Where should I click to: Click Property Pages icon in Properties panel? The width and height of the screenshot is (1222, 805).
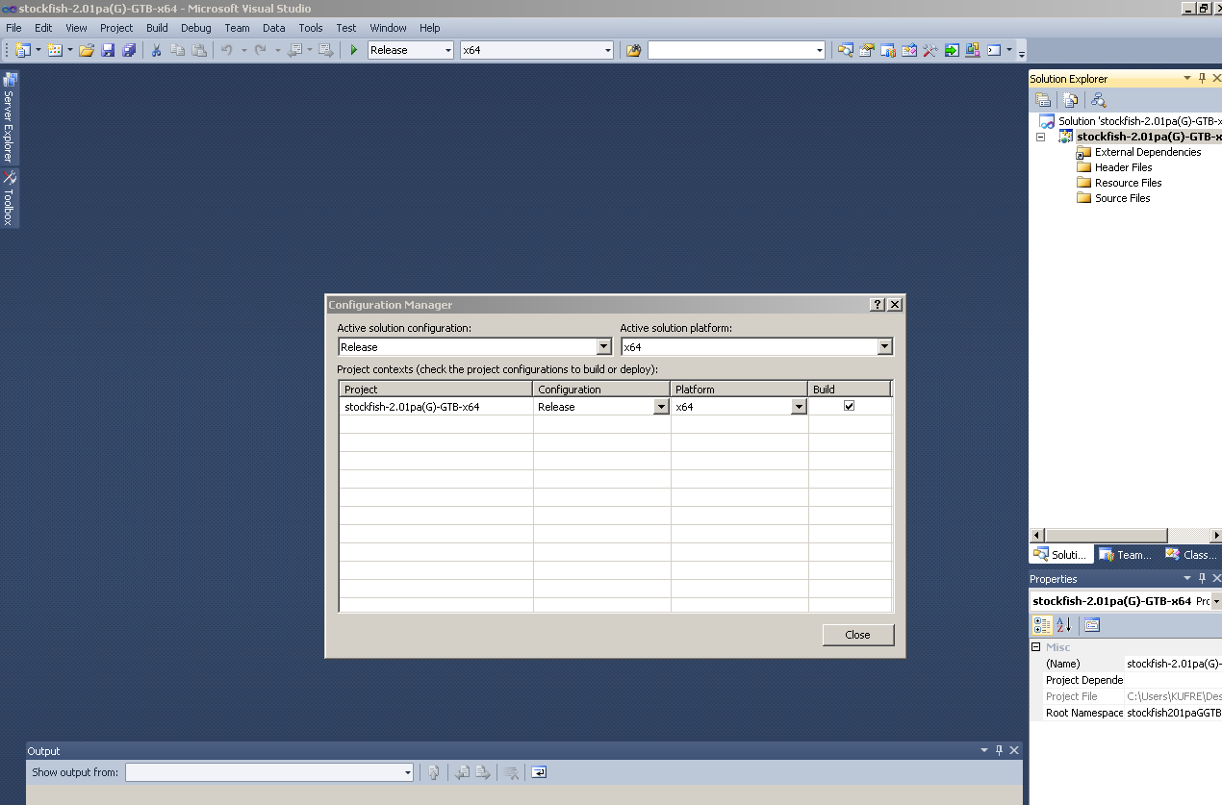click(1092, 625)
